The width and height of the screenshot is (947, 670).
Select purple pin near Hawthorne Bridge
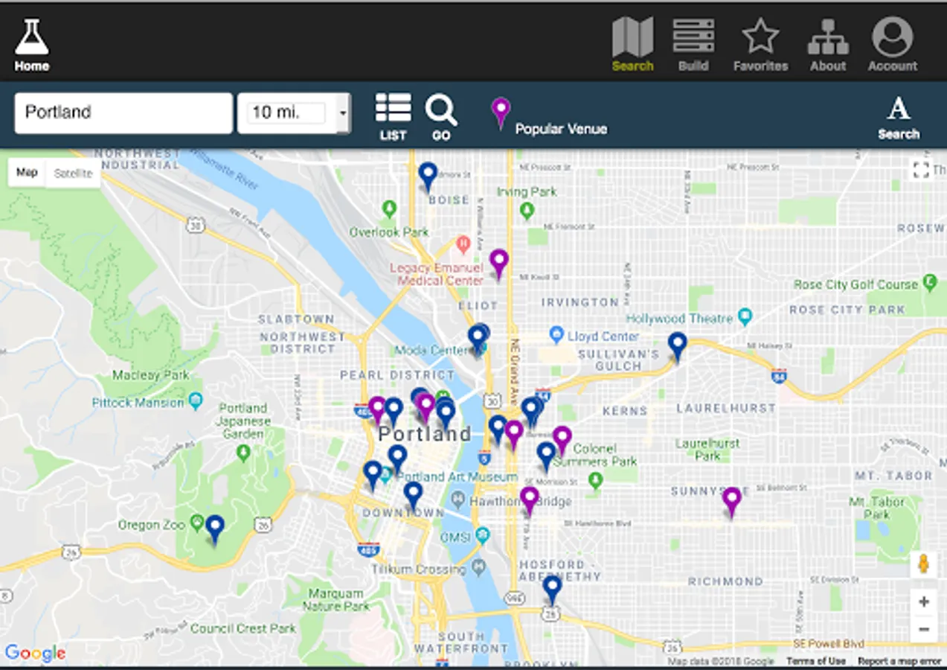(530, 501)
